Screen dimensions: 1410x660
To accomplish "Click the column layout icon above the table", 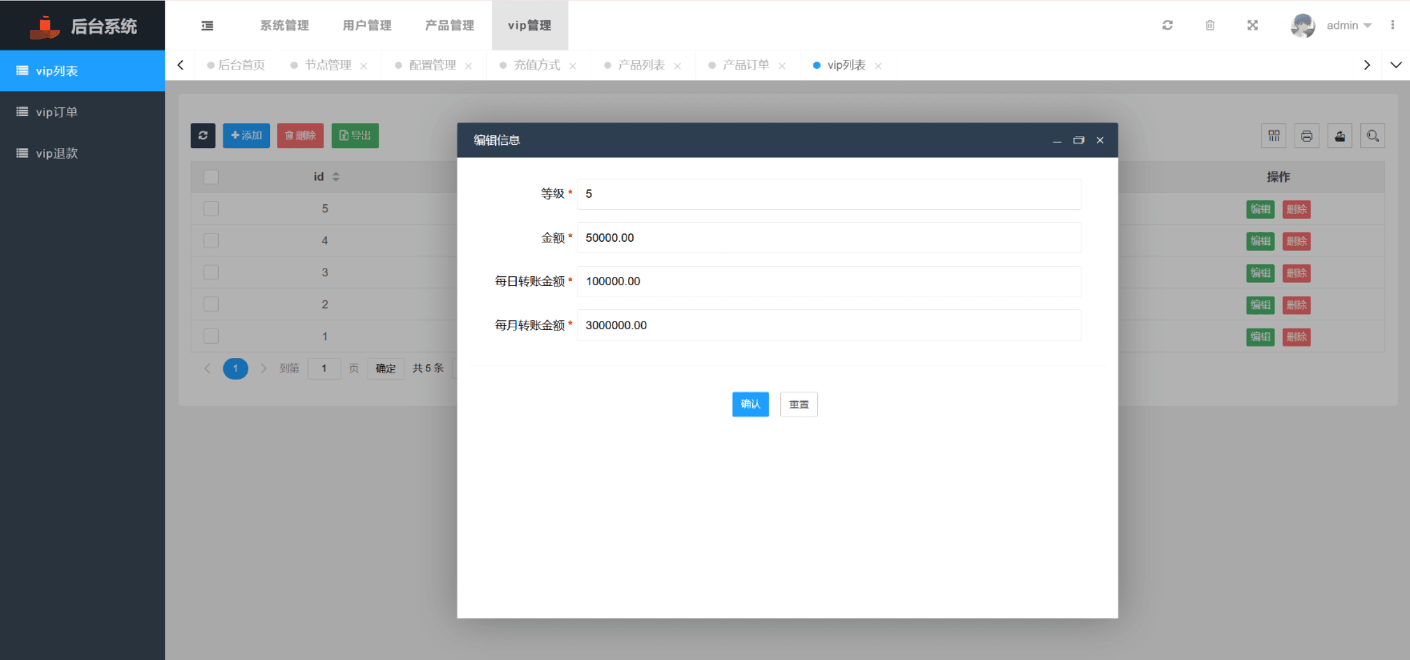I will click(x=1273, y=135).
